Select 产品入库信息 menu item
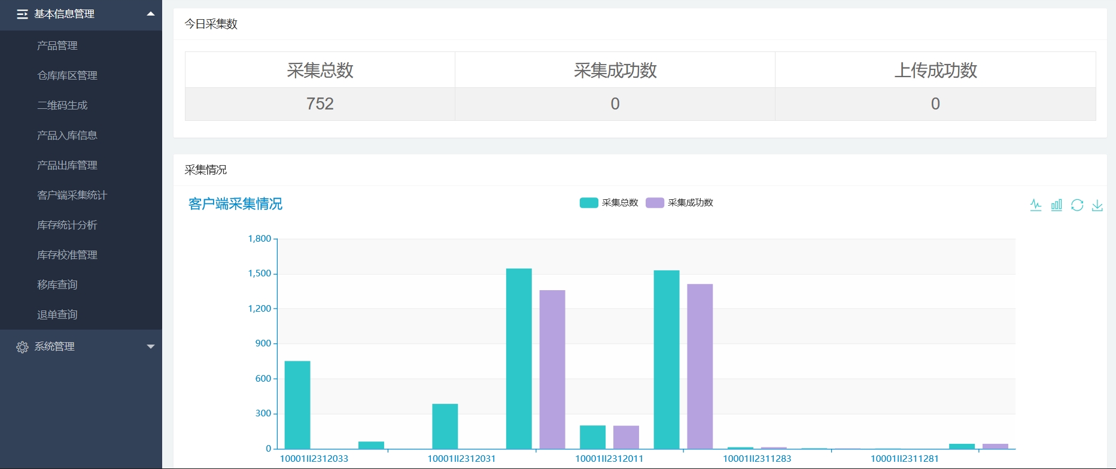This screenshot has width=1116, height=469. [67, 135]
